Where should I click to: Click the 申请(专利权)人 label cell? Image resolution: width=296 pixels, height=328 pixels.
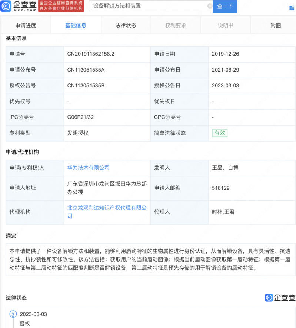[x=35, y=168]
